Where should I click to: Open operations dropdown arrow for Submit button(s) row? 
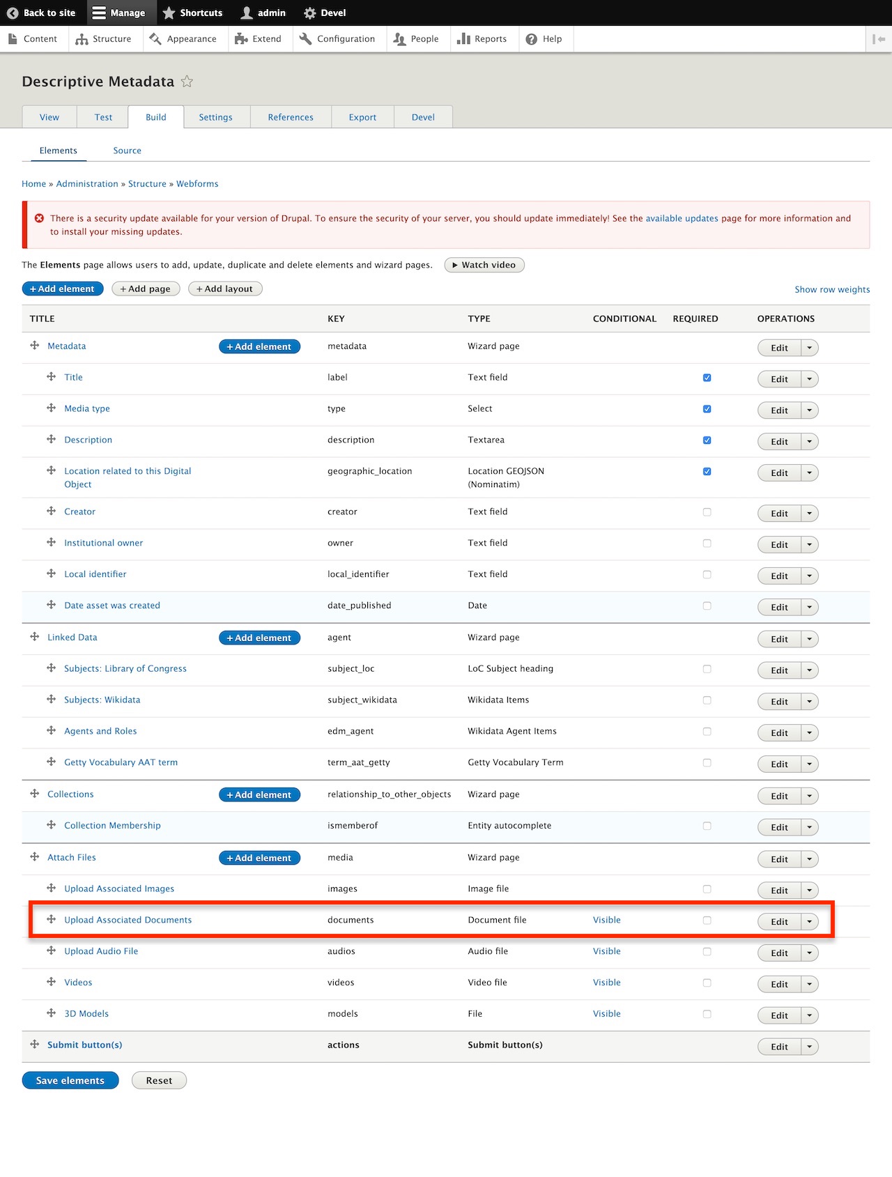tap(809, 1047)
